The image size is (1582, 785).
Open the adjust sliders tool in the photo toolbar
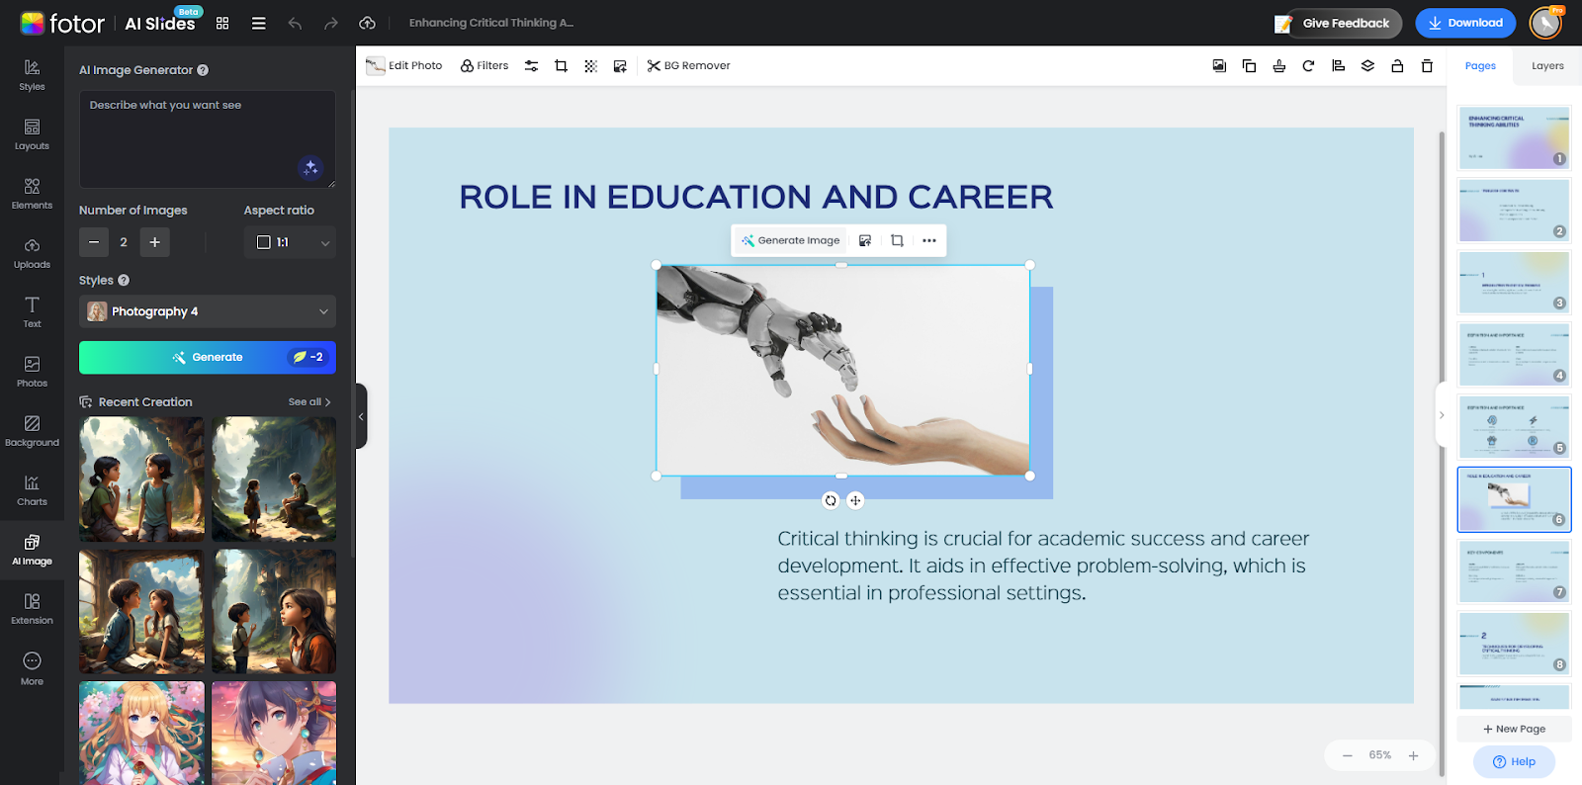point(532,66)
